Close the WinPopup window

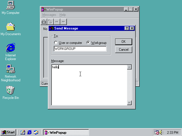(136, 9)
